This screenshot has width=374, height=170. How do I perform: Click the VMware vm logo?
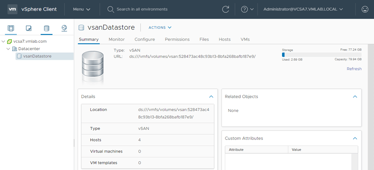(x=12, y=9)
